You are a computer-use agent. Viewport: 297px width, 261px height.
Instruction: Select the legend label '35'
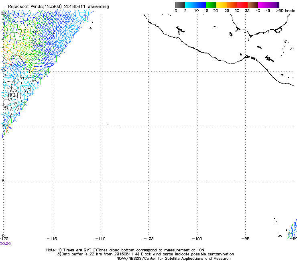(247, 11)
